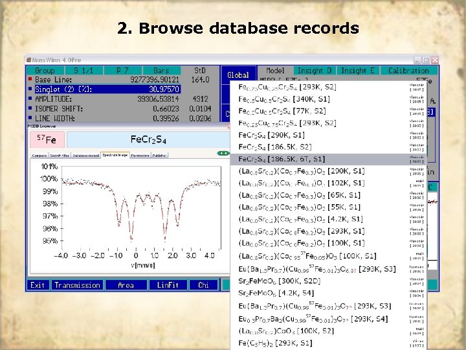Select (La0.8Sr0.2)(Co0.7Fe0.3)O3 [102K, S1] record

(x=328, y=183)
